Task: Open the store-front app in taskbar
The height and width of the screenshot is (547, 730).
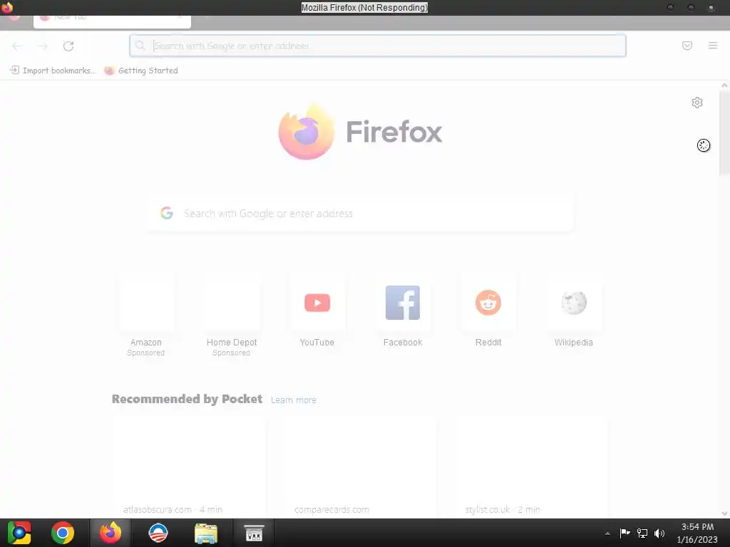Action: tap(255, 533)
